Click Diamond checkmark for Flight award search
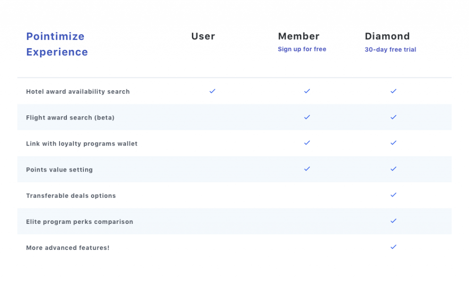The width and height of the screenshot is (469, 282). click(x=393, y=117)
